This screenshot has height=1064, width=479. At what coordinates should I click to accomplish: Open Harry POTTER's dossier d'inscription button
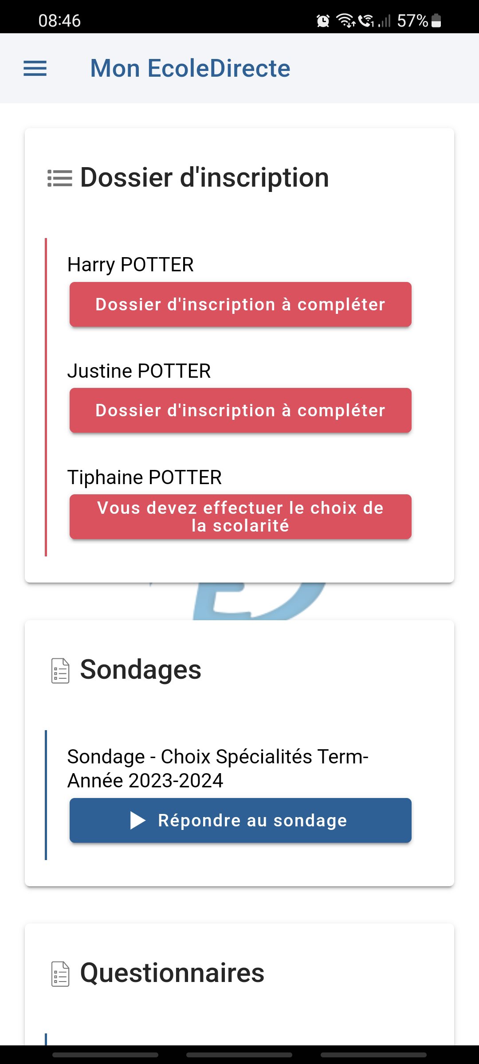[240, 305]
